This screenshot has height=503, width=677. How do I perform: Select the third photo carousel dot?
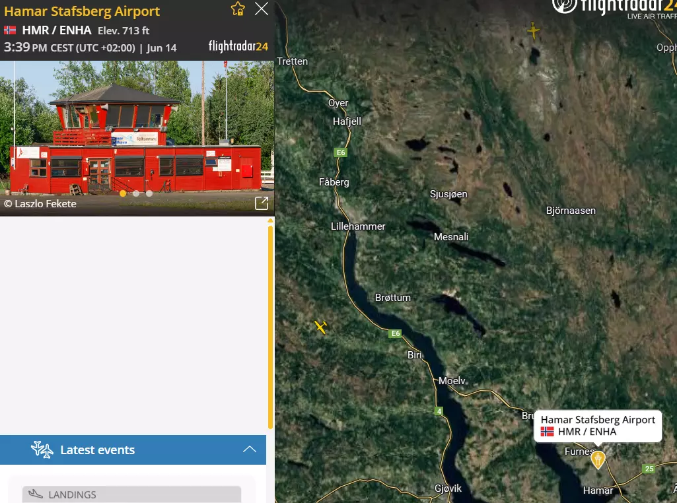(149, 193)
